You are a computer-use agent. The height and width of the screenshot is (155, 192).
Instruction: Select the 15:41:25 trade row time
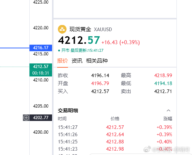[68, 142]
